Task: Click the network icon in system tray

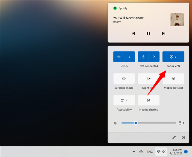Action: coord(159,151)
